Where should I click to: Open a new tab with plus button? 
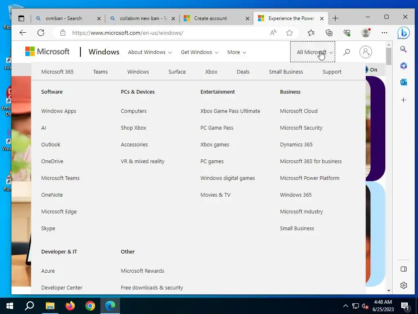(336, 18)
